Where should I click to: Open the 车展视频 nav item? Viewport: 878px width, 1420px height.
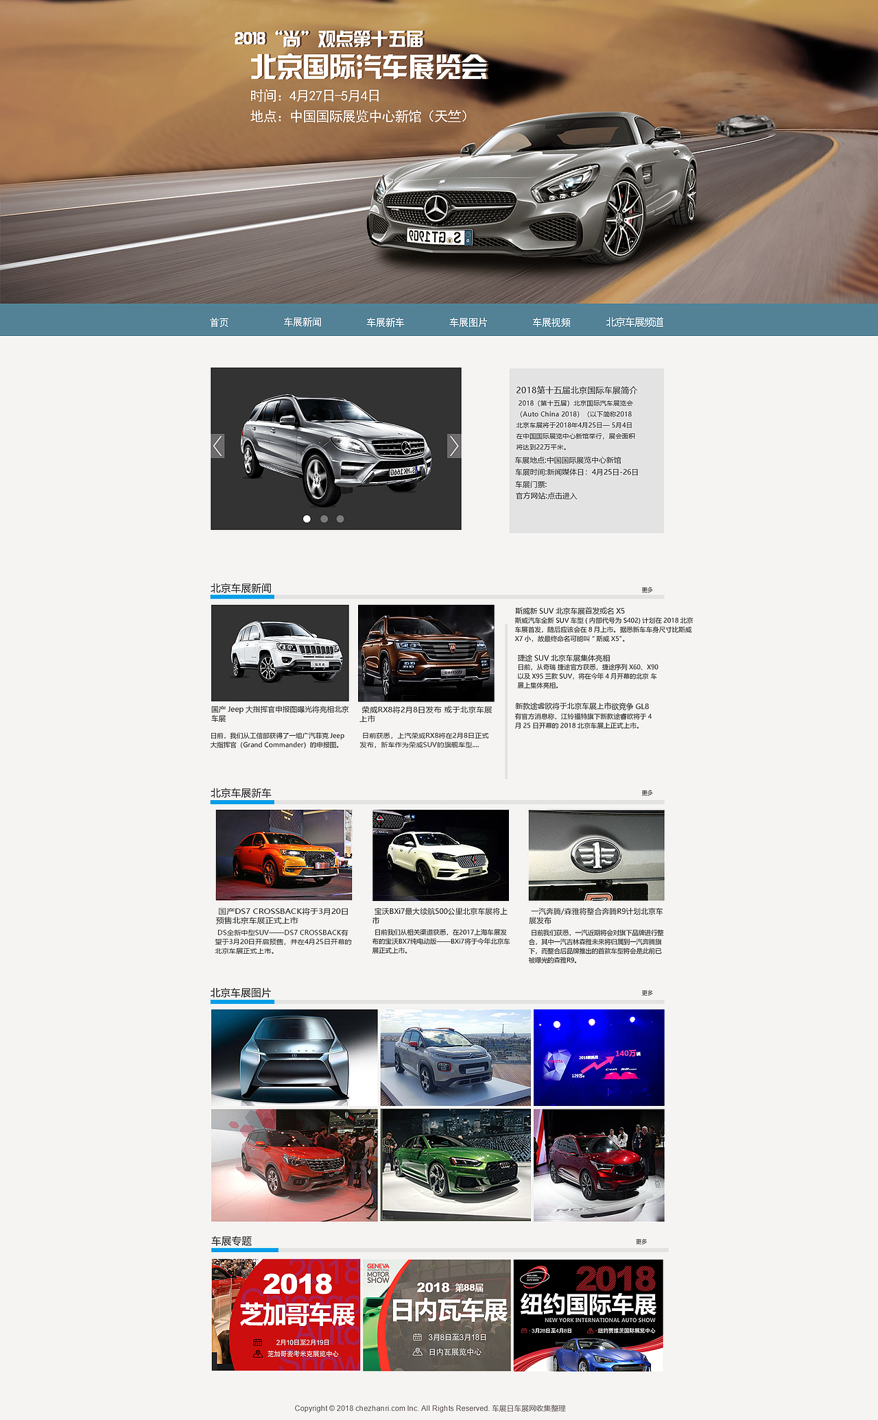551,322
